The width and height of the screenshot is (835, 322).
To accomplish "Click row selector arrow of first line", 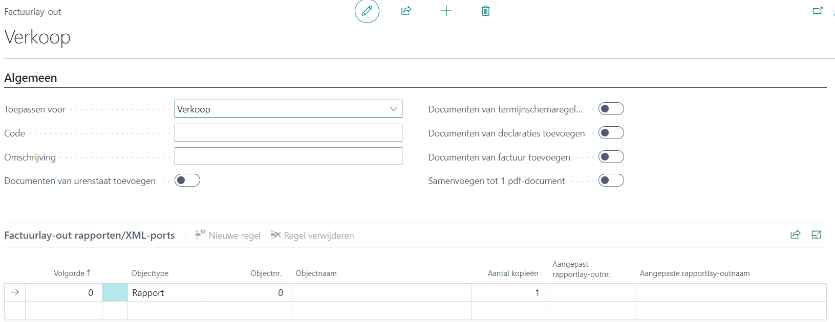I will pyautogui.click(x=15, y=292).
